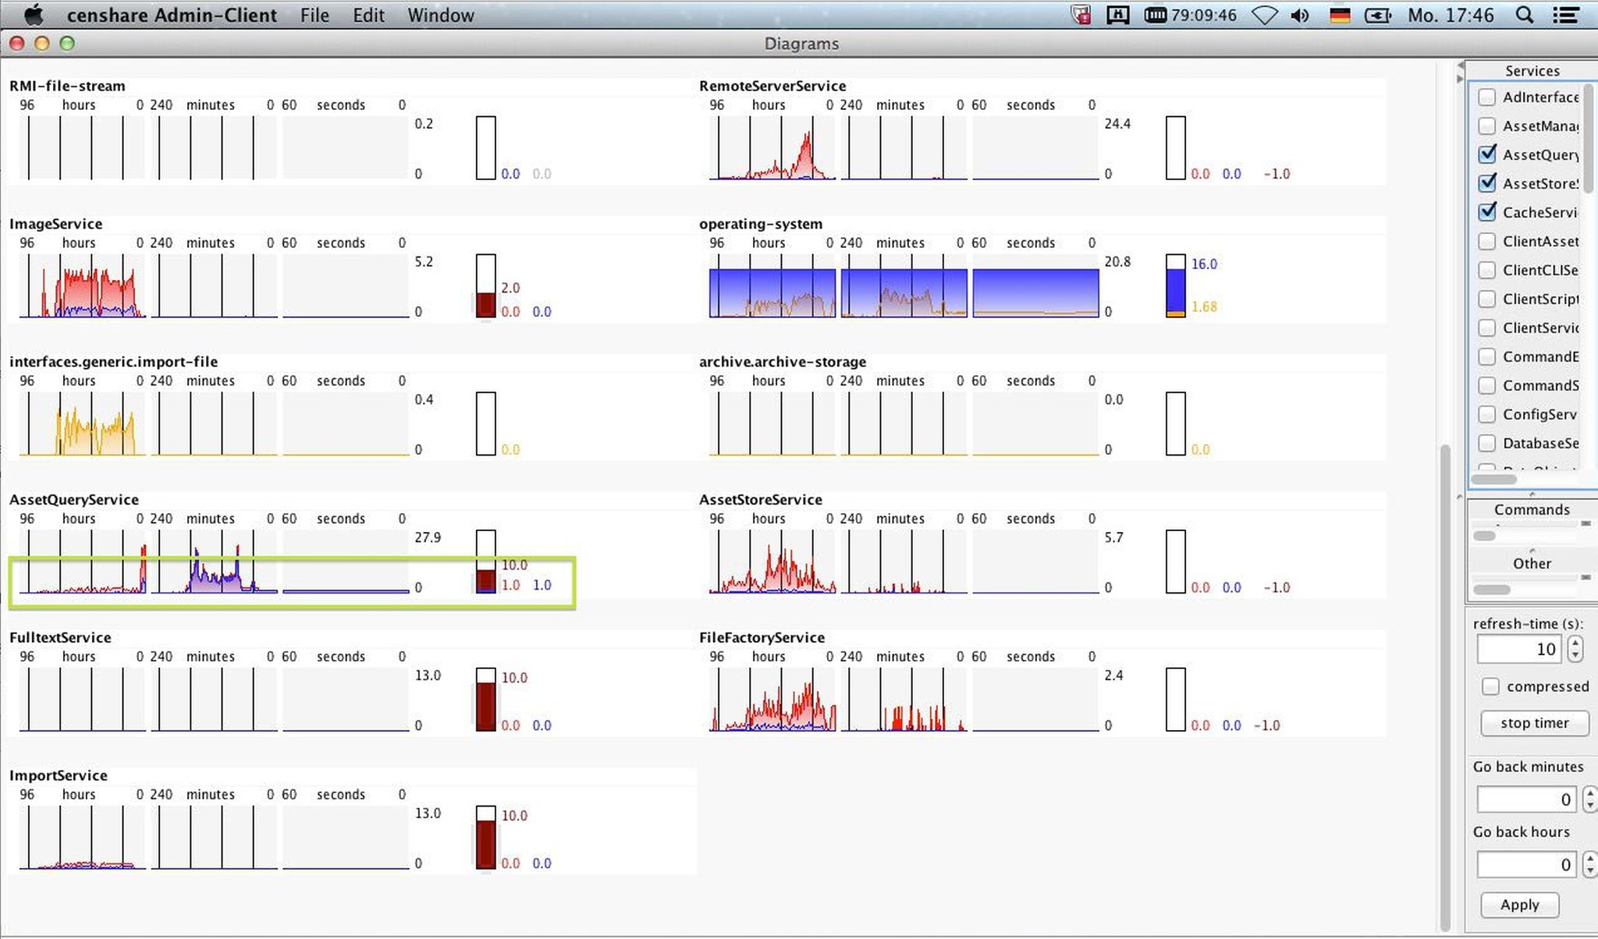This screenshot has width=1598, height=939.
Task: Click the battery charging status icon
Action: (x=1378, y=15)
